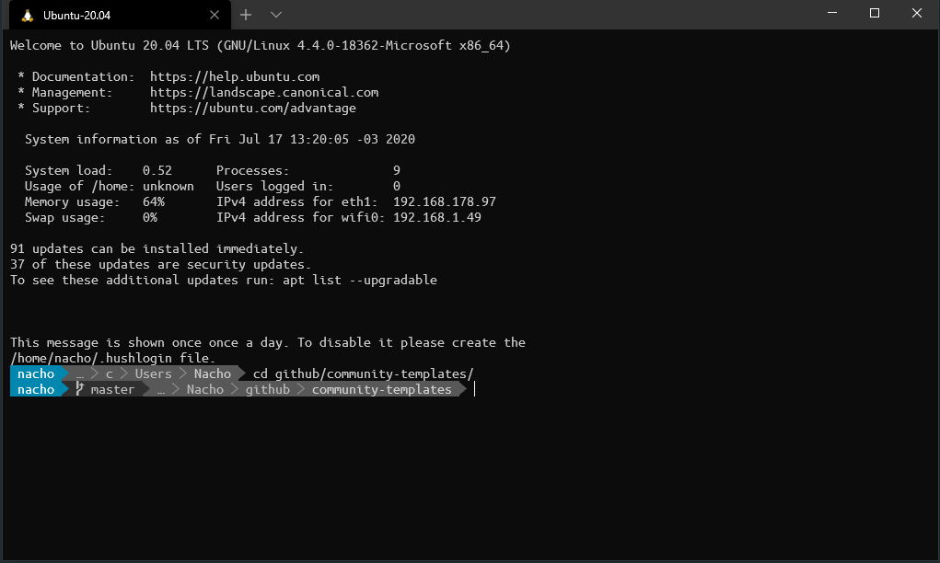Click the blue 'nacho' segment on the cd line
The height and width of the screenshot is (563, 940).
[36, 373]
